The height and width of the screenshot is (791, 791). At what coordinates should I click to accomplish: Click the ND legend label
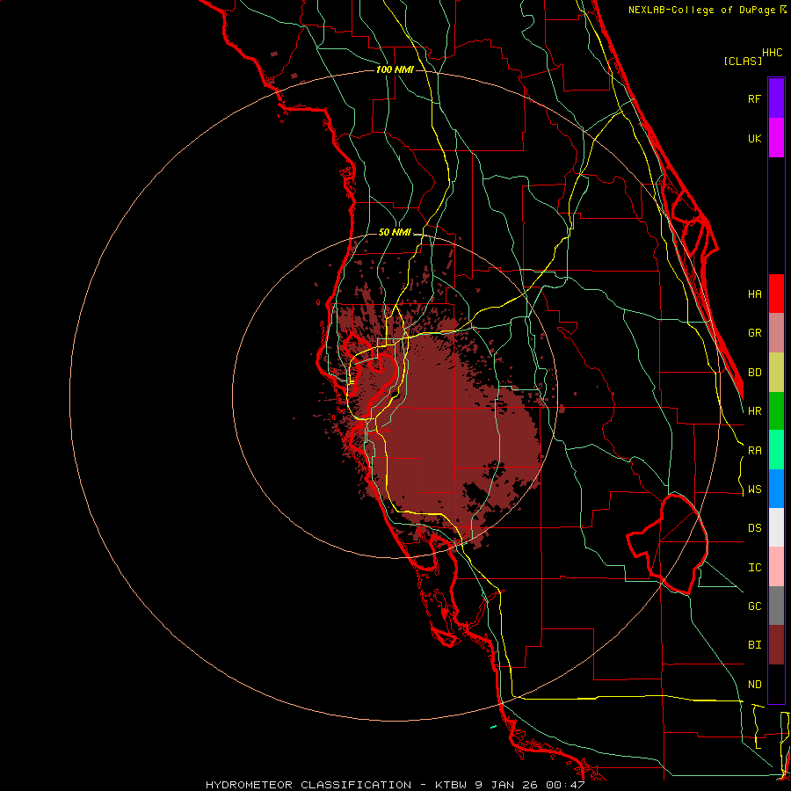(755, 685)
